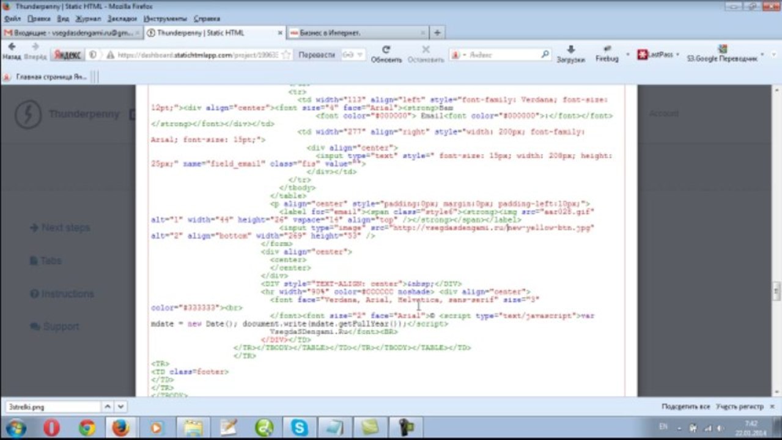Image resolution: width=782 pixels, height=440 pixels.
Task: Switch to Firefox in the taskbar
Action: click(x=120, y=428)
